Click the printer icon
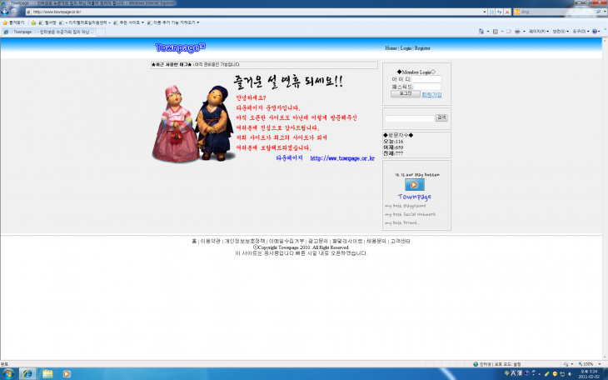This screenshot has width=608, height=380. pyautogui.click(x=517, y=32)
